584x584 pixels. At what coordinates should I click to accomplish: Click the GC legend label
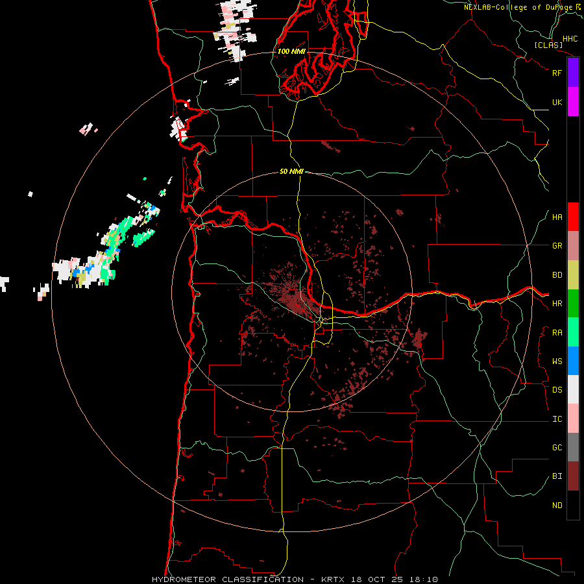click(557, 448)
